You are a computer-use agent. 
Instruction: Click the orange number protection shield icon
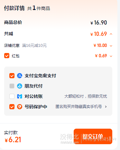pos(20,107)
